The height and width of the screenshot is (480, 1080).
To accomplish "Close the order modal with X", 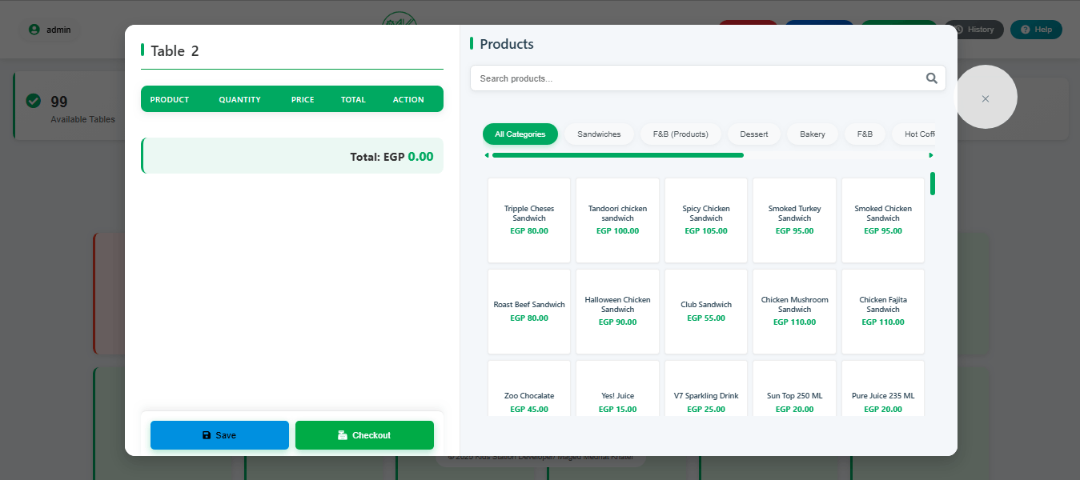I will [986, 98].
